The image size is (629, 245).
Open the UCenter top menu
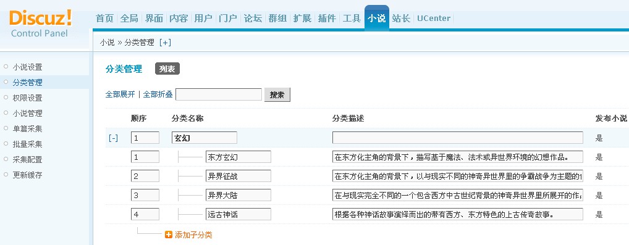click(x=434, y=18)
